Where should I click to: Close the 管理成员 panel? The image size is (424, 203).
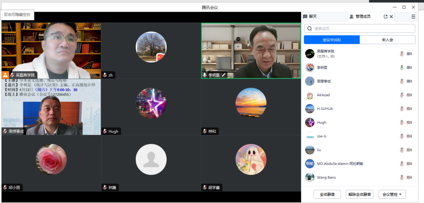[x=391, y=17]
